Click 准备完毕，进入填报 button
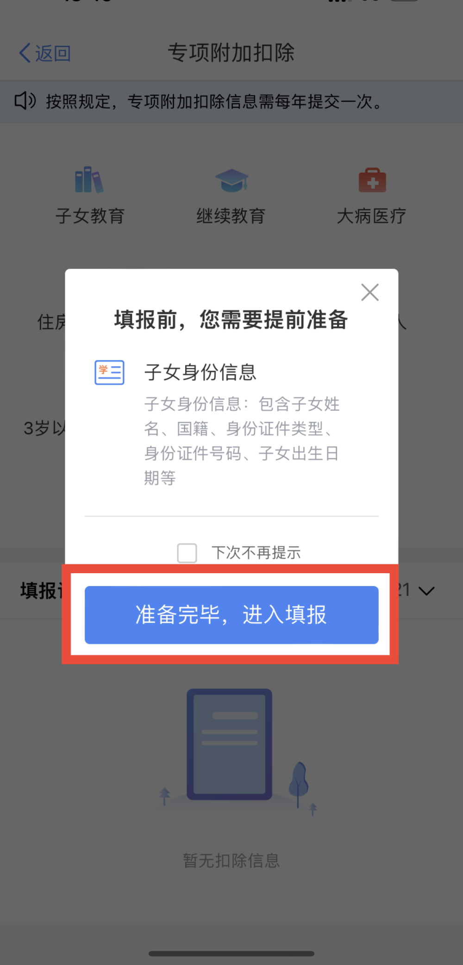Image resolution: width=463 pixels, height=965 pixels. [231, 615]
